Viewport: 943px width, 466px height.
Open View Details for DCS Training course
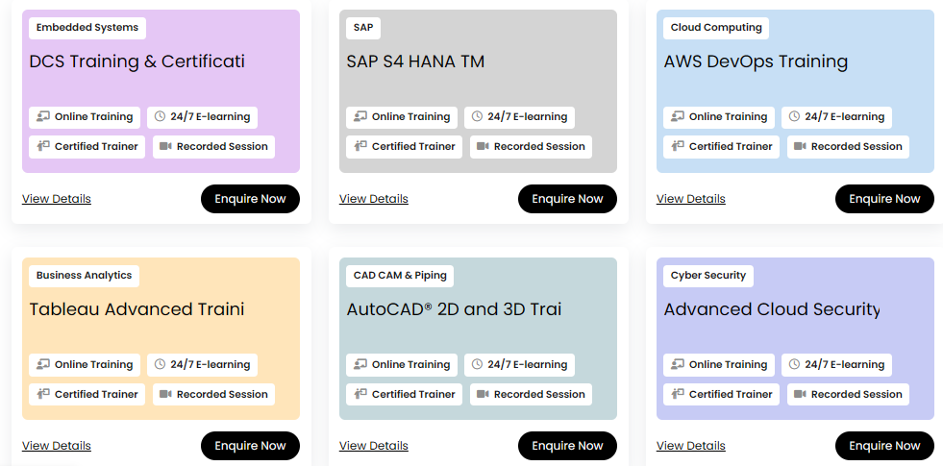pyautogui.click(x=57, y=199)
